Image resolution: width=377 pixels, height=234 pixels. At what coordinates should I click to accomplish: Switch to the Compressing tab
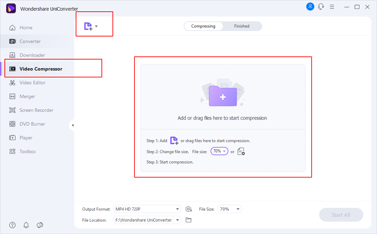click(203, 26)
